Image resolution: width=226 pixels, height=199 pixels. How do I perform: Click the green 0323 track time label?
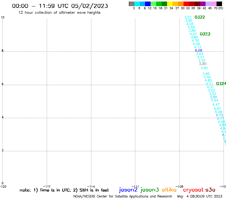pos(205,34)
